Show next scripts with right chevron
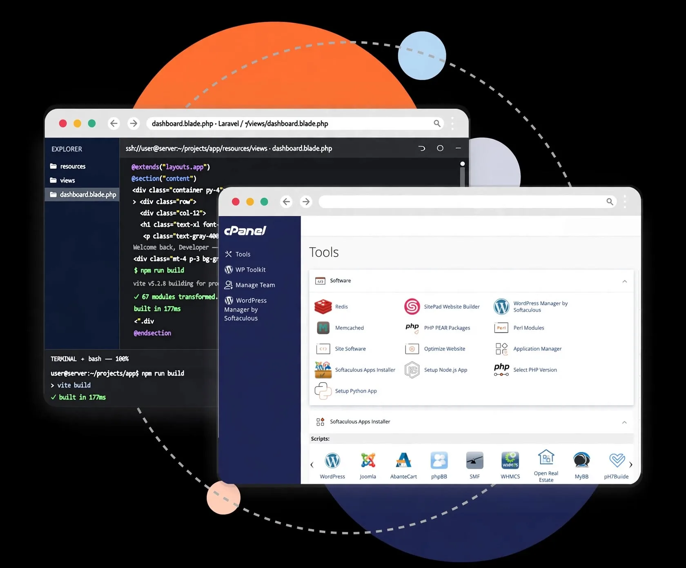686x568 pixels. (x=630, y=464)
